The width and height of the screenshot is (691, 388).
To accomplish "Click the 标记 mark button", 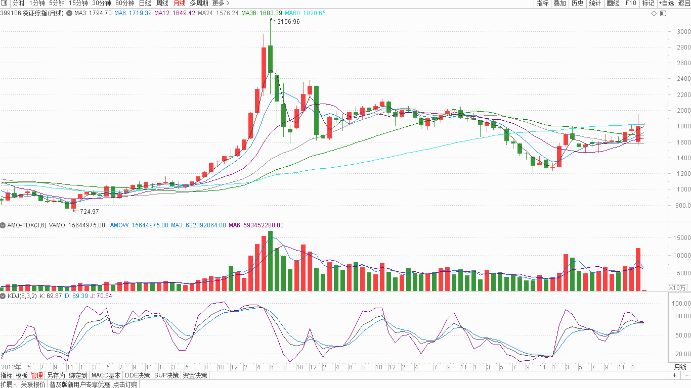I will [x=648, y=3].
